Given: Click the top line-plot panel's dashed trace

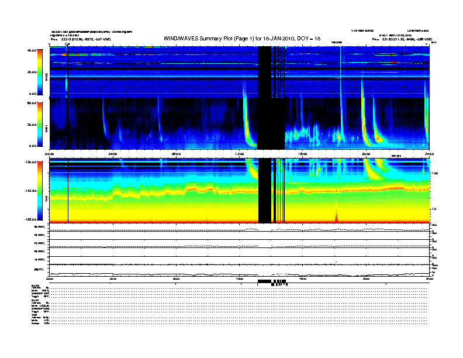Looking at the screenshot, I should [x=239, y=229].
